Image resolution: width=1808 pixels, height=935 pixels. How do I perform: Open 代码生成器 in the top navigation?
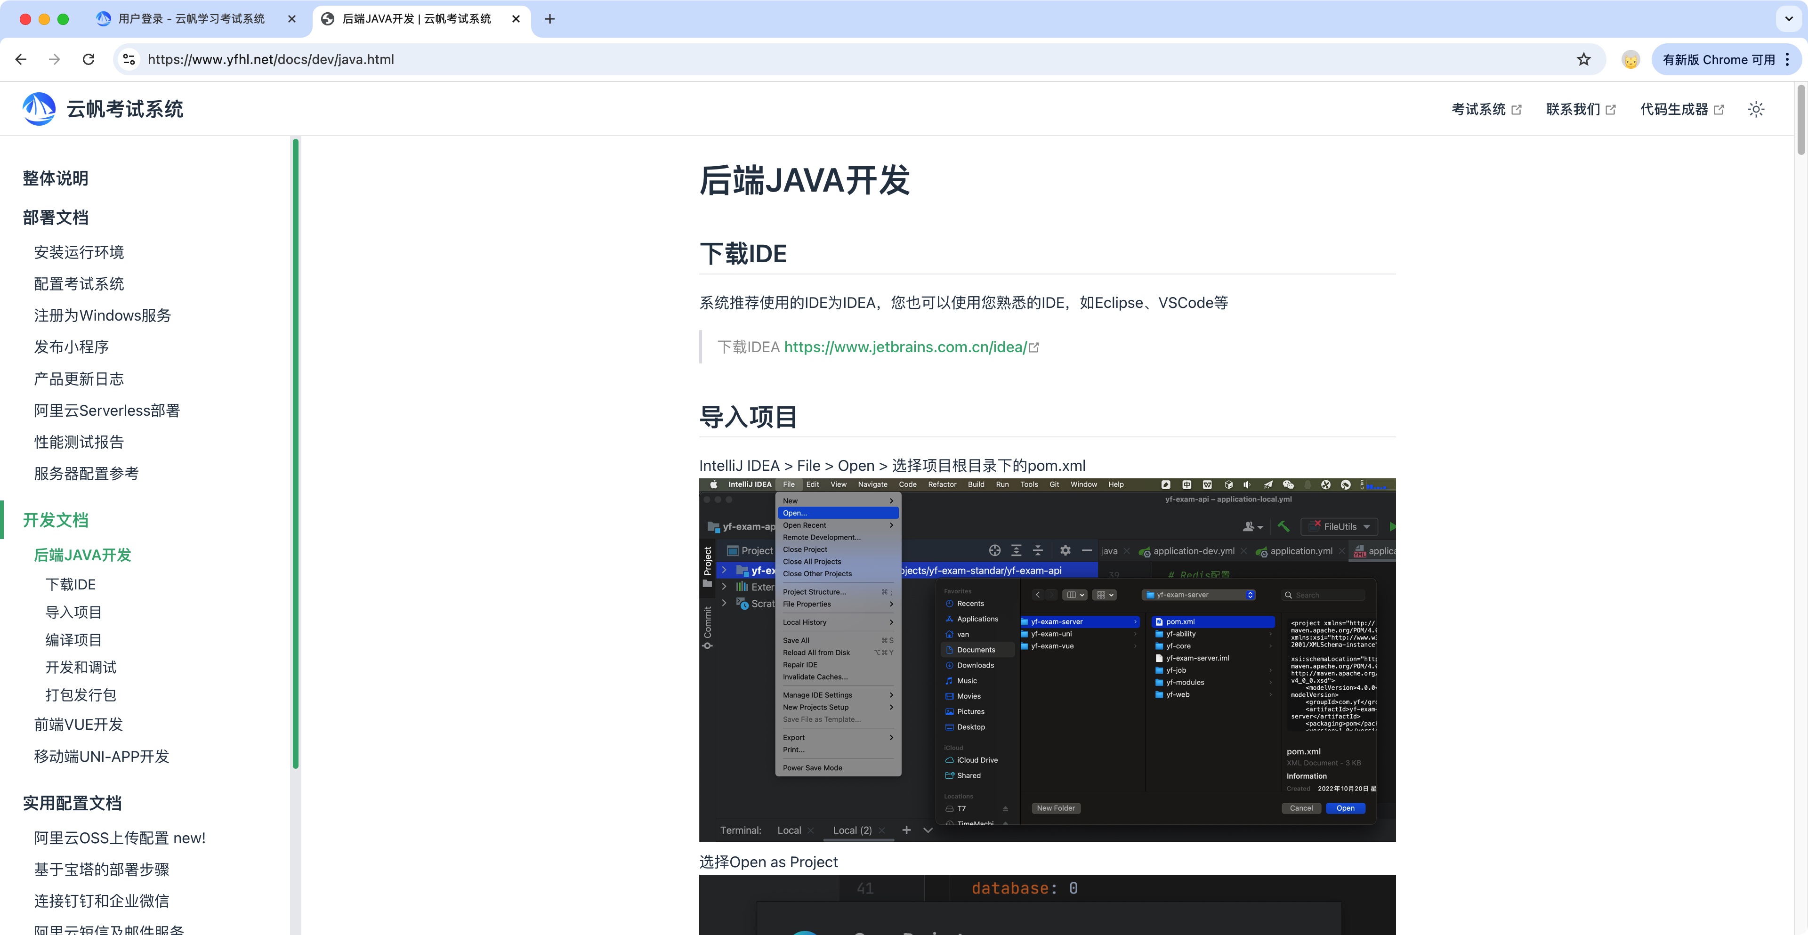[1674, 109]
